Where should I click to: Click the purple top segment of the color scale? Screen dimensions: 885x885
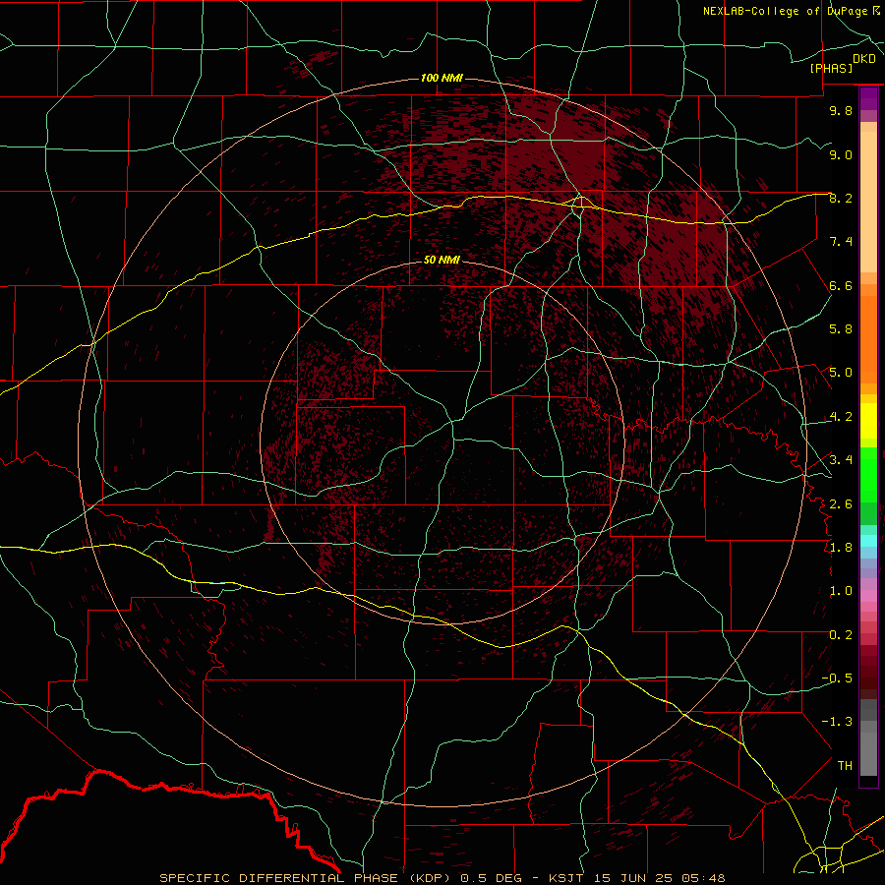868,98
